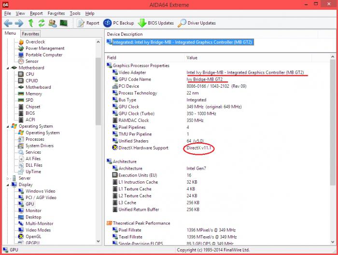The height and width of the screenshot is (255, 338).
Task: Open the Report menu
Action: 36,13
